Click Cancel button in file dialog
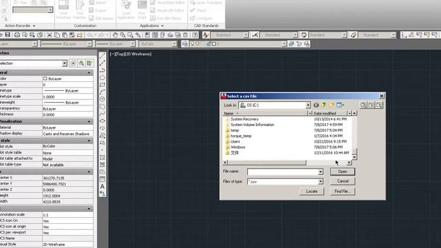This screenshot has width=441, height=248. coord(342,181)
